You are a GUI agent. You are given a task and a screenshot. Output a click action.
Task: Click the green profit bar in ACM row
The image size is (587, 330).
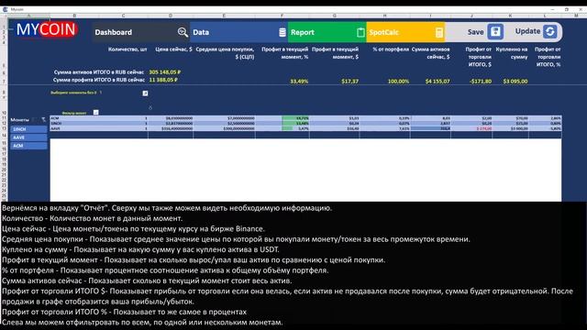295,118
